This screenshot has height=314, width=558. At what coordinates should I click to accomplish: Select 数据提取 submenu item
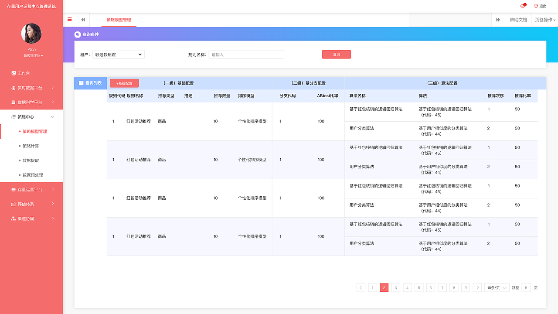31,160
